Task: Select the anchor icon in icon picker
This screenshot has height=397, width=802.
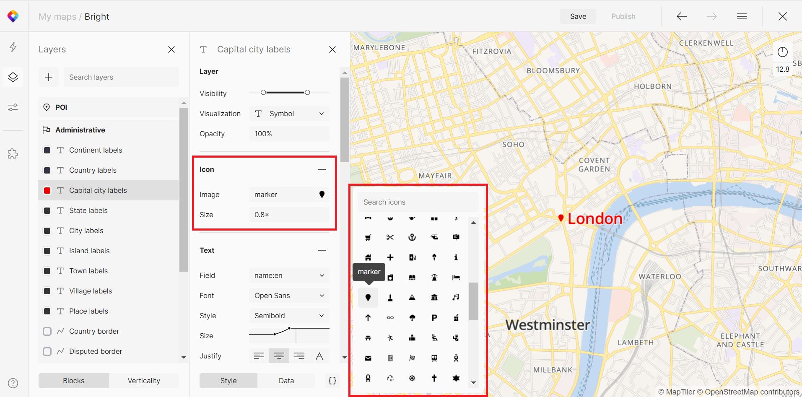Action: tap(412, 237)
